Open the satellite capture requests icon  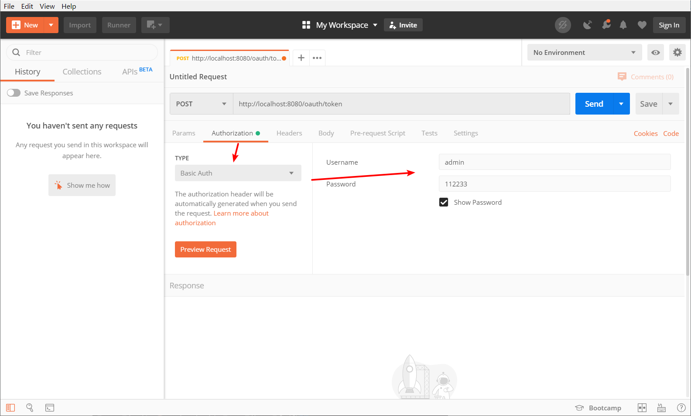pos(588,25)
